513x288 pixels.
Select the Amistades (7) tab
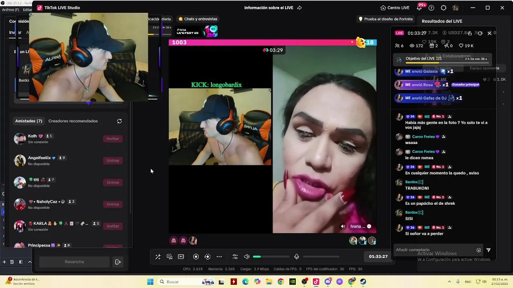pyautogui.click(x=28, y=121)
